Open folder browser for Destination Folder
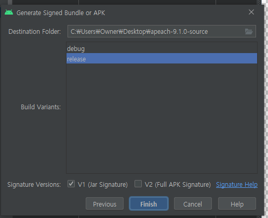The height and width of the screenshot is (218, 268). pyautogui.click(x=249, y=32)
